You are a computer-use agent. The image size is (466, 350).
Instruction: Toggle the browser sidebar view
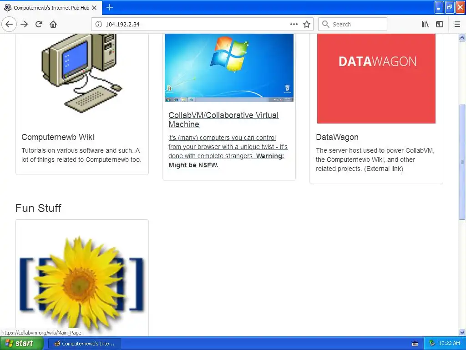(440, 24)
